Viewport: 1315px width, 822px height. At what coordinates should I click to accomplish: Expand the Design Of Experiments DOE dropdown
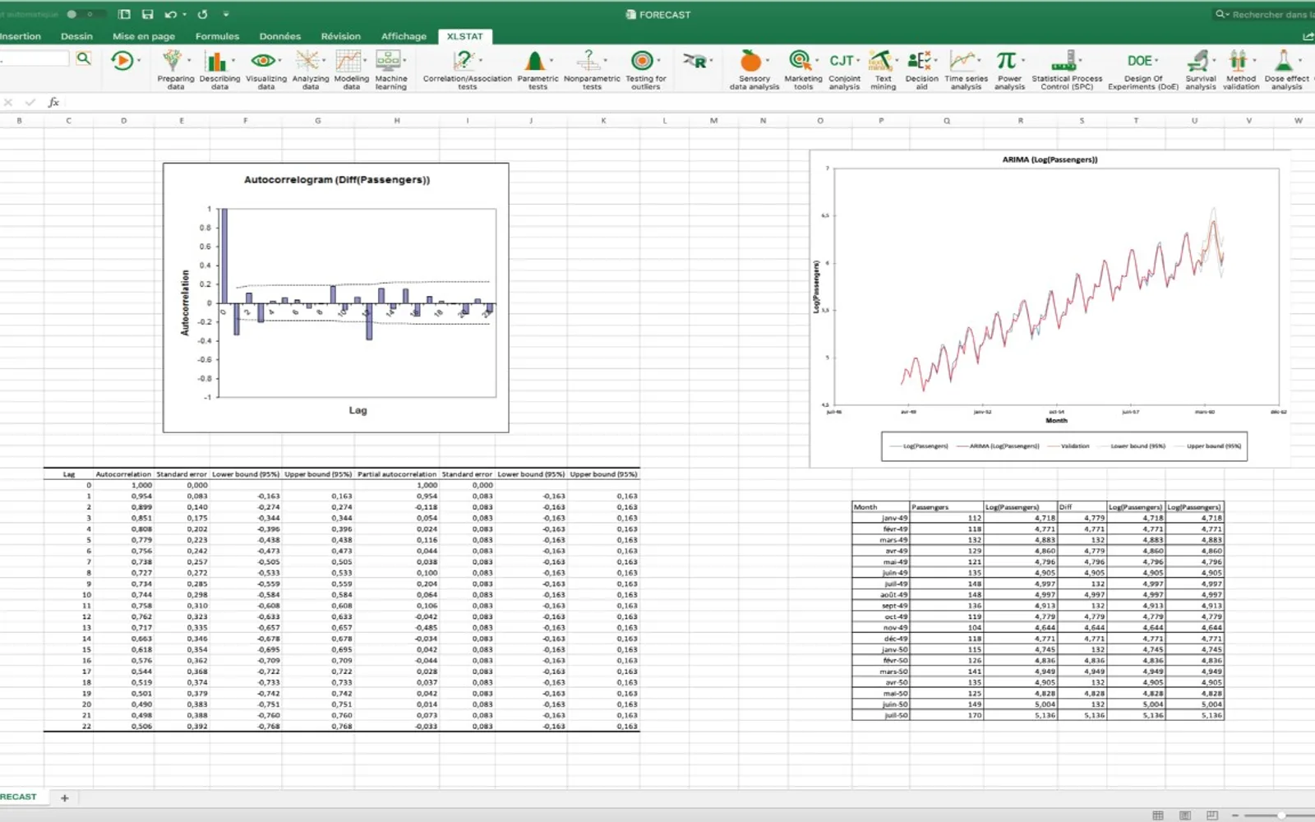(1156, 61)
